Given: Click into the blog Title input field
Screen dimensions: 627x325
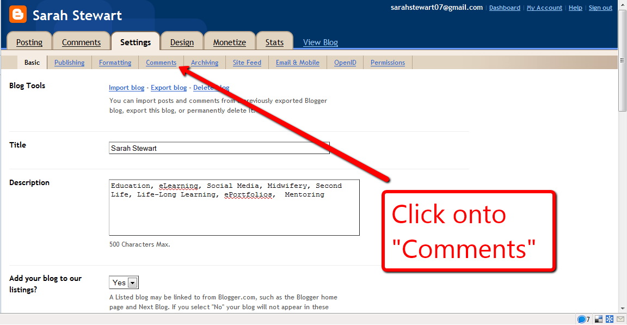Looking at the screenshot, I should (x=219, y=148).
